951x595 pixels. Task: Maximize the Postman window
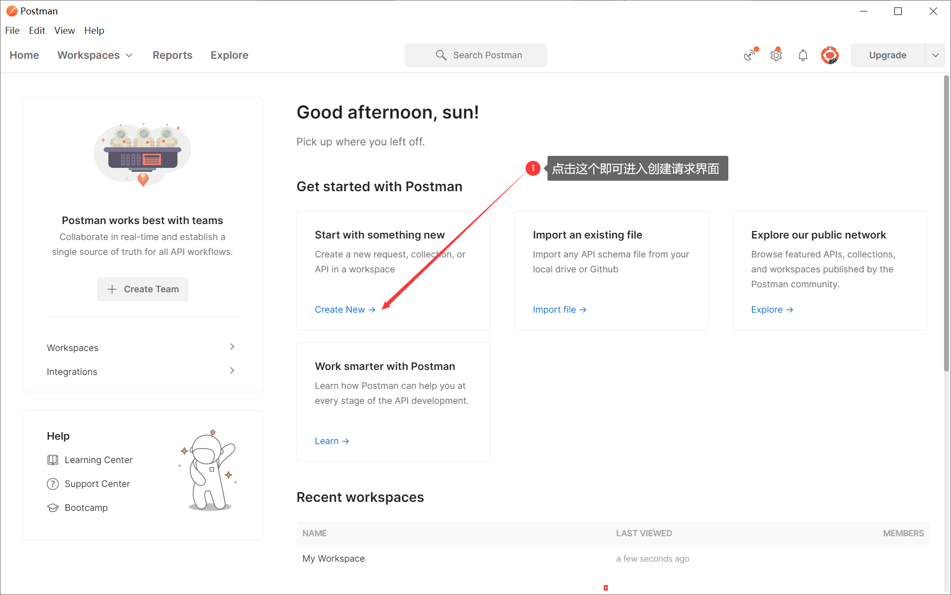pyautogui.click(x=898, y=11)
